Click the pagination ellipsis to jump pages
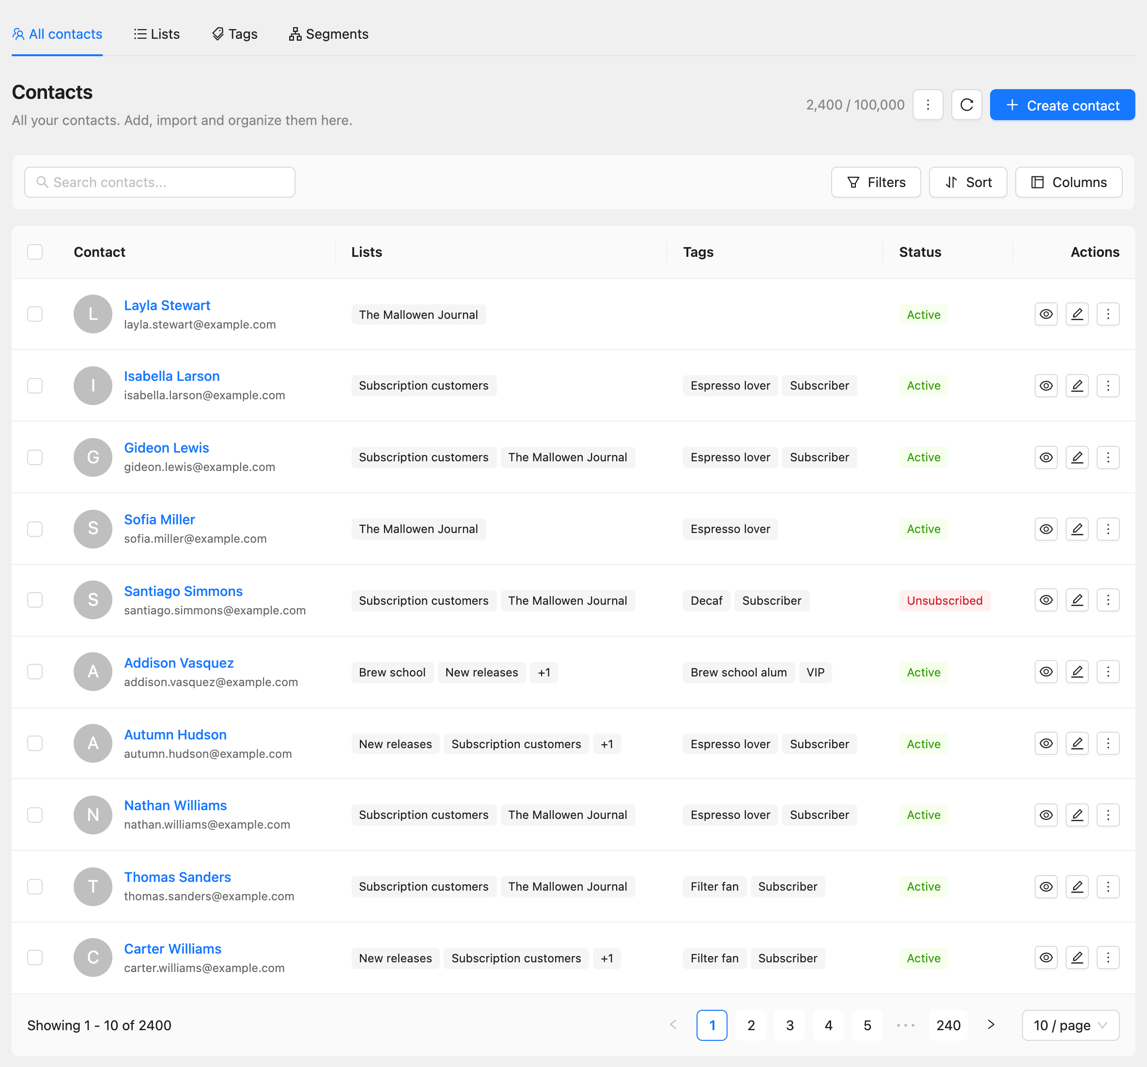Screen dimensions: 1147x1067 (906, 1025)
